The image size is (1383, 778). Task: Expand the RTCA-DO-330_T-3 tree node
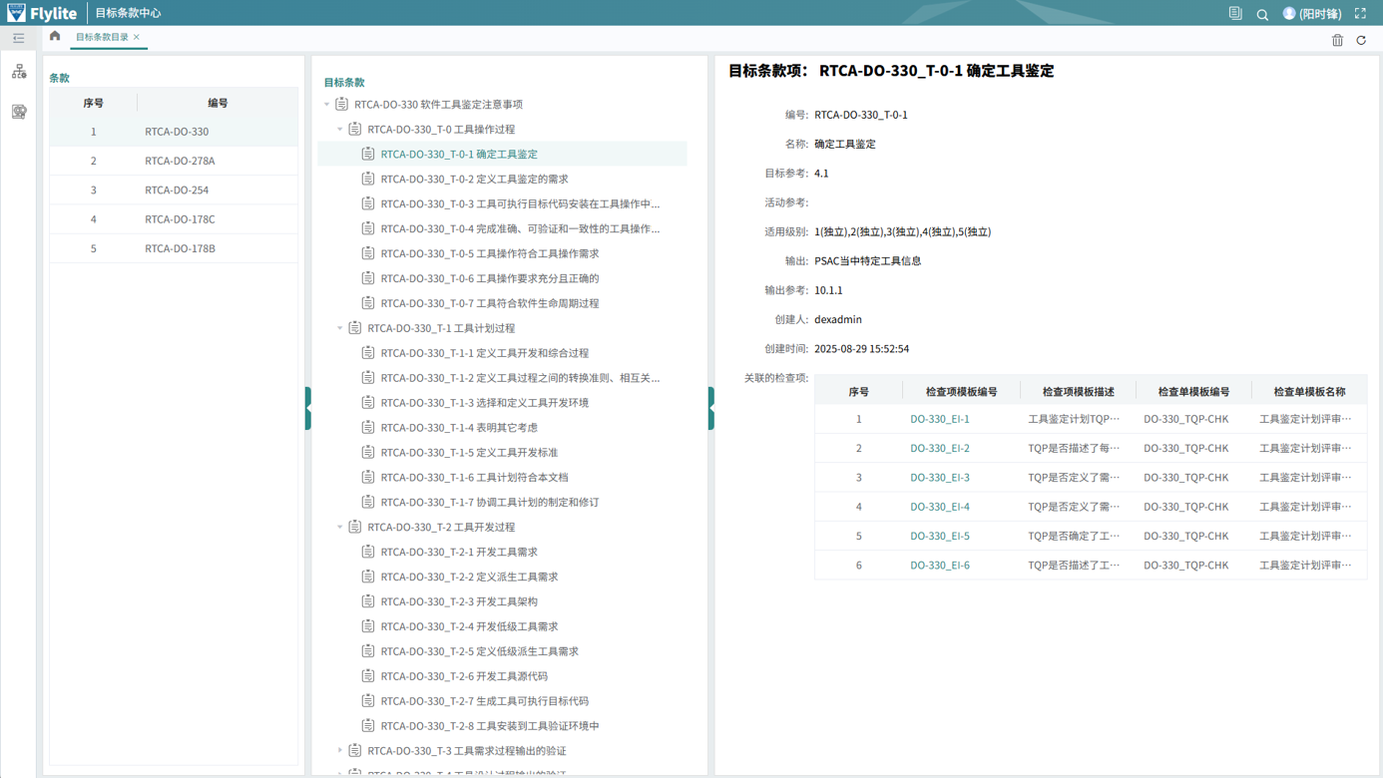340,751
